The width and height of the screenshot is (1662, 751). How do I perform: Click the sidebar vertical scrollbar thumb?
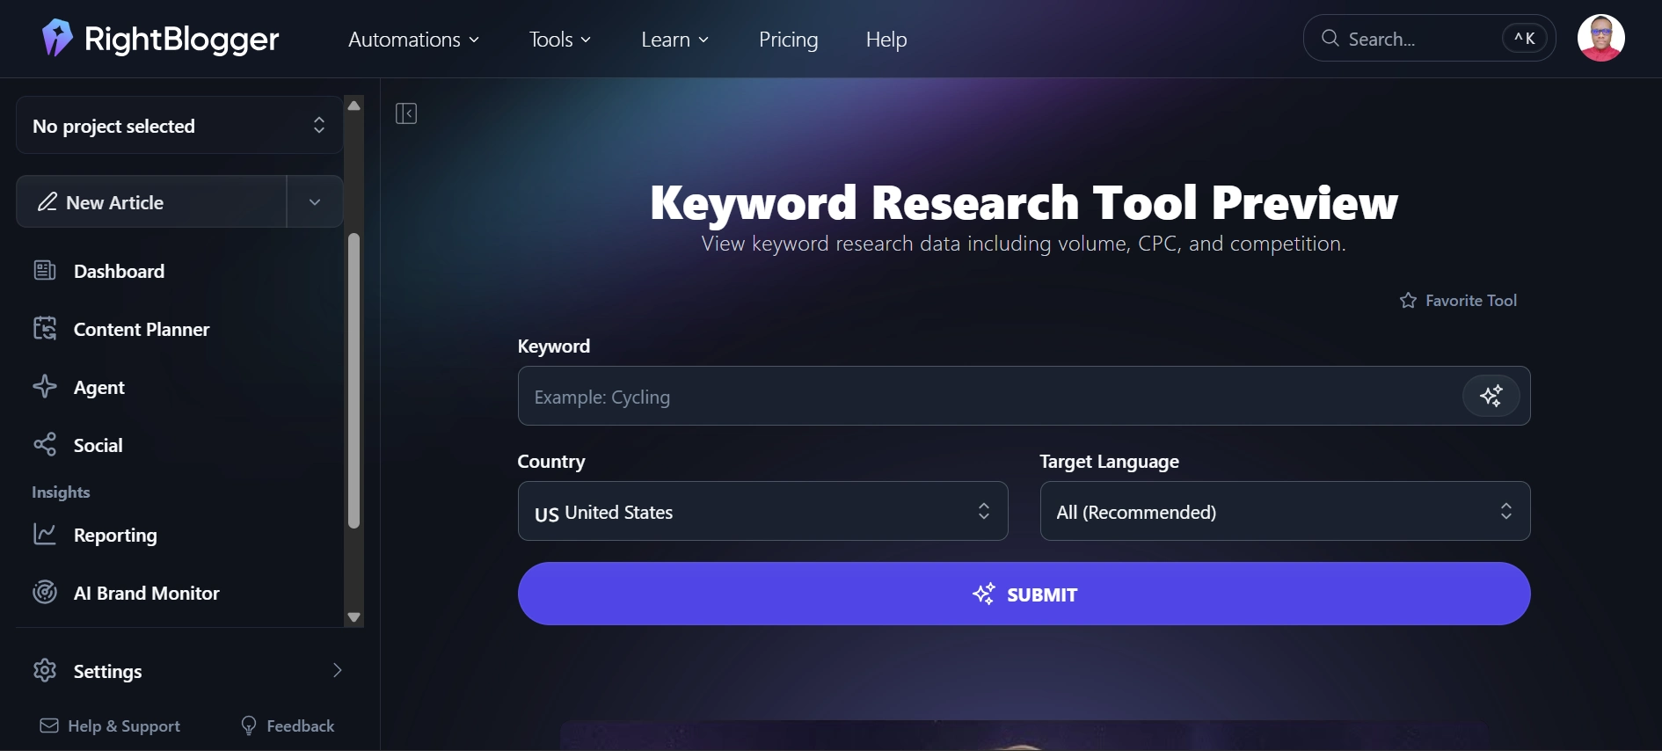[354, 381]
